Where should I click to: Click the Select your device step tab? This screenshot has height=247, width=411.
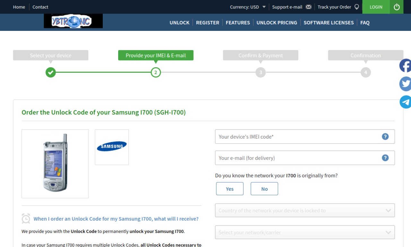[51, 55]
